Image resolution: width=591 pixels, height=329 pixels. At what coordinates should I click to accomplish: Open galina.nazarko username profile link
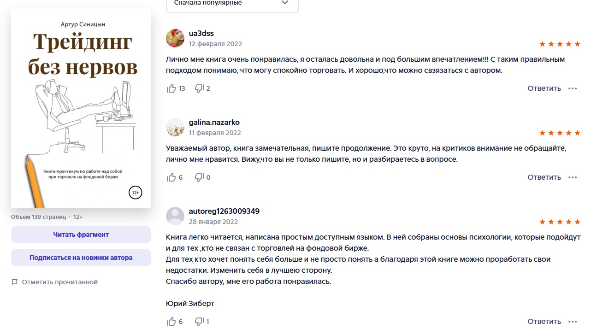(214, 122)
